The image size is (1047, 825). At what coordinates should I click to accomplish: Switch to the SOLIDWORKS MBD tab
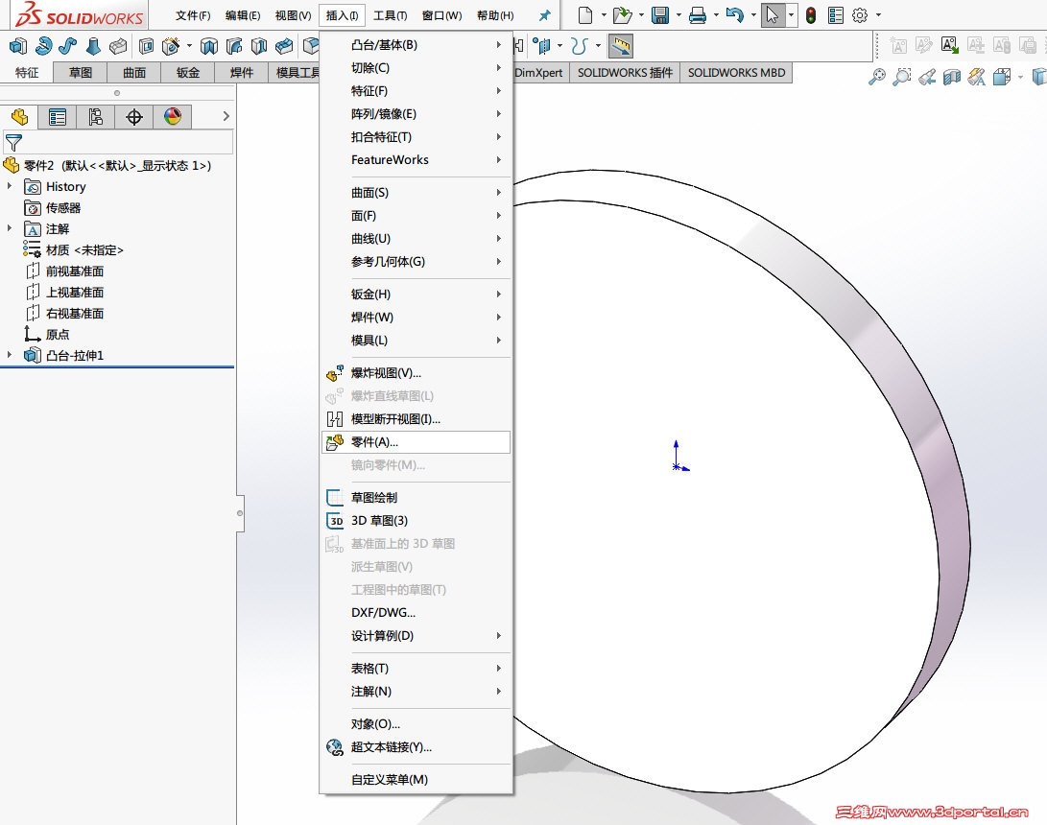coord(736,73)
